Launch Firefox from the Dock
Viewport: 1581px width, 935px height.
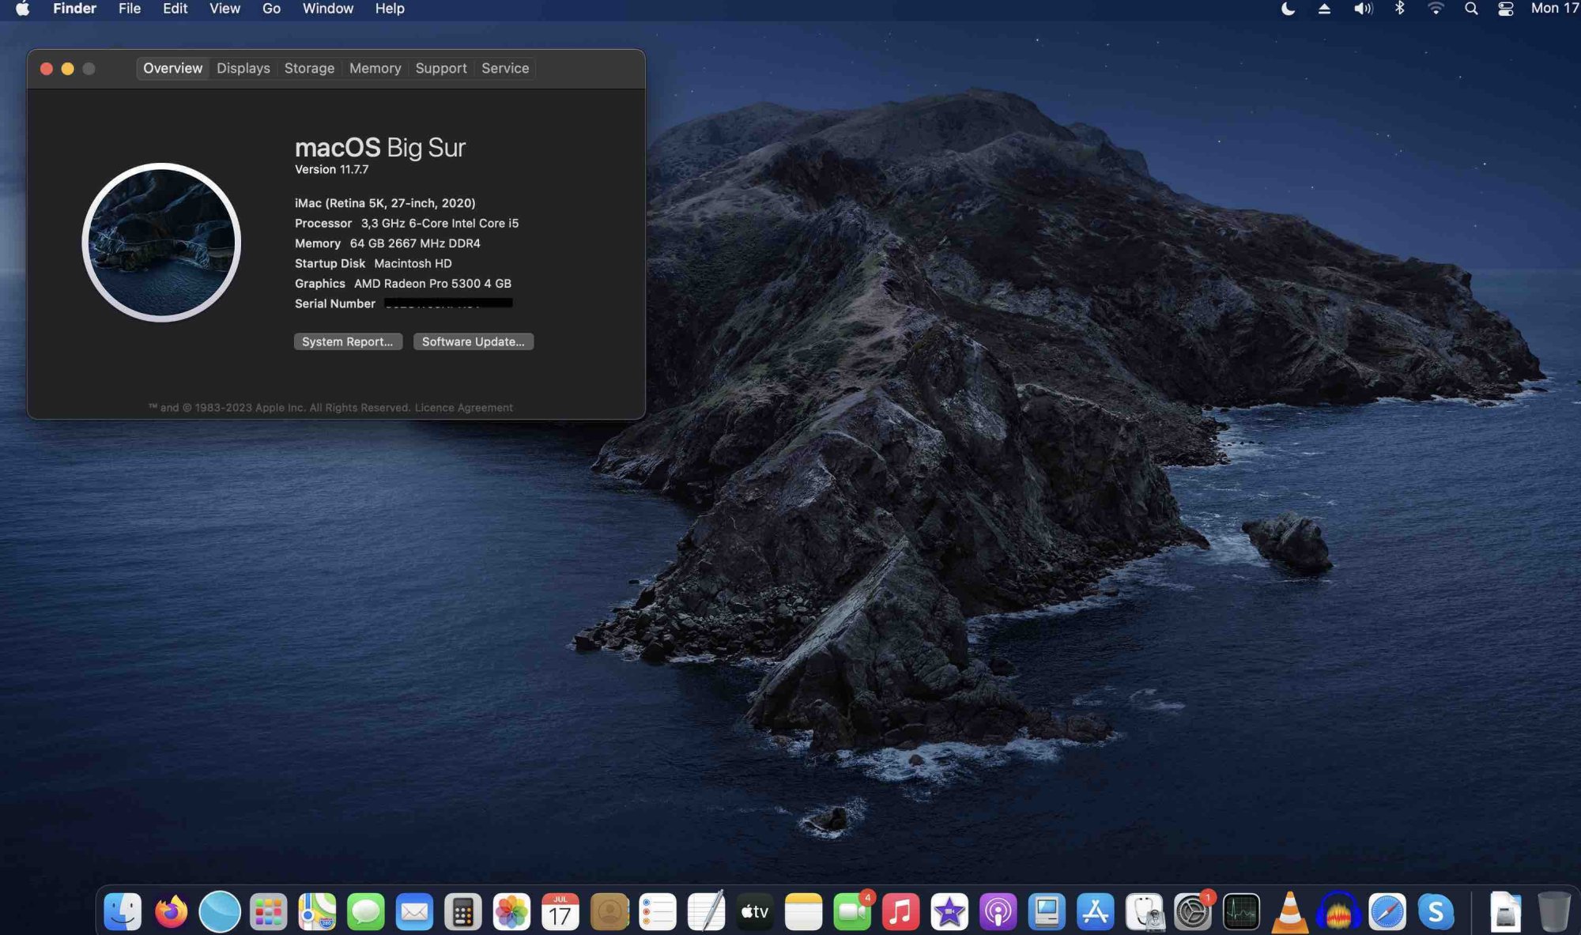click(x=171, y=912)
